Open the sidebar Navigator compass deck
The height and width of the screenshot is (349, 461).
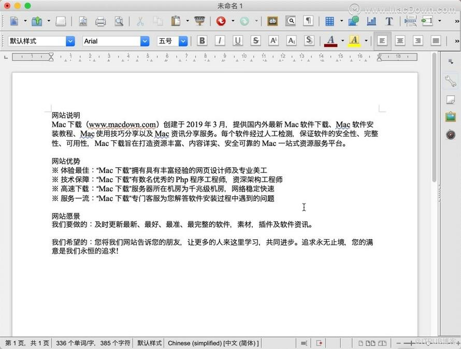(x=451, y=134)
